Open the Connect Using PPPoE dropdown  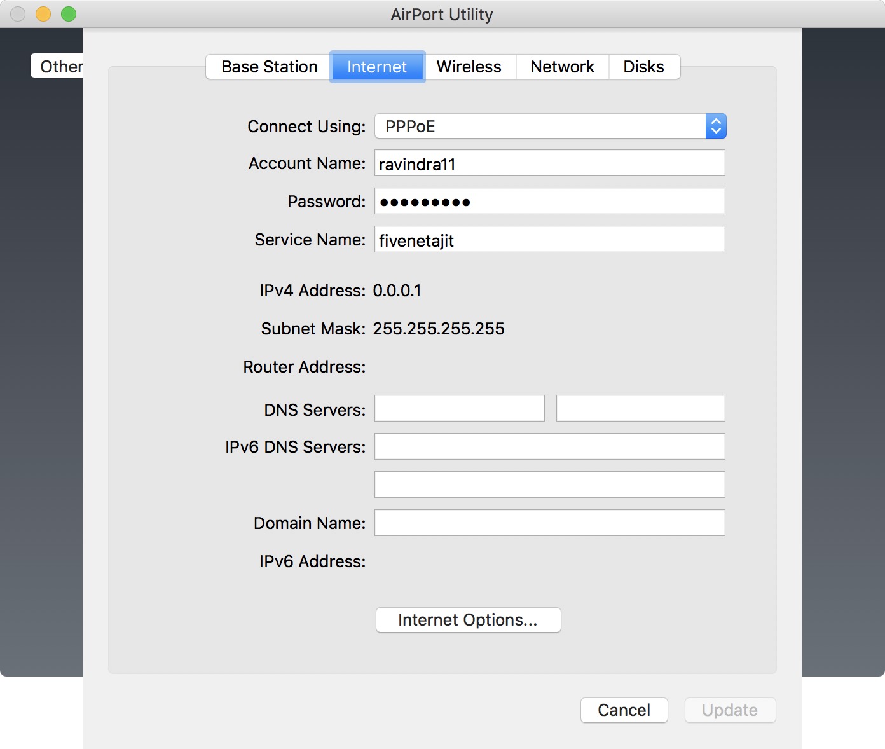(x=551, y=126)
